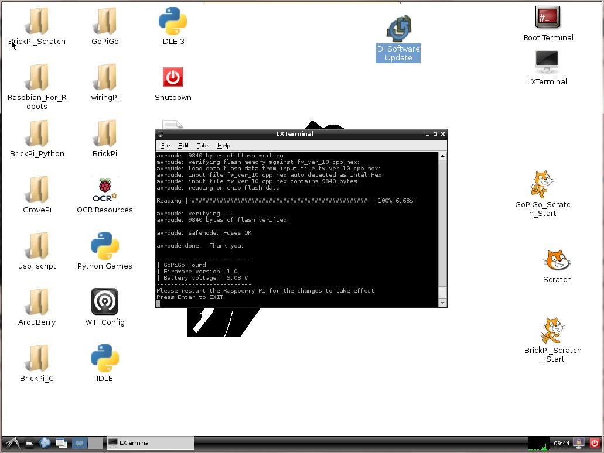The width and height of the screenshot is (604, 453).
Task: Launch WiFi Config utility icon
Action: 105,302
